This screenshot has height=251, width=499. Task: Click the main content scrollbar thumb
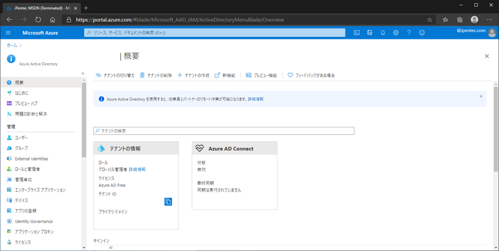coord(496,129)
